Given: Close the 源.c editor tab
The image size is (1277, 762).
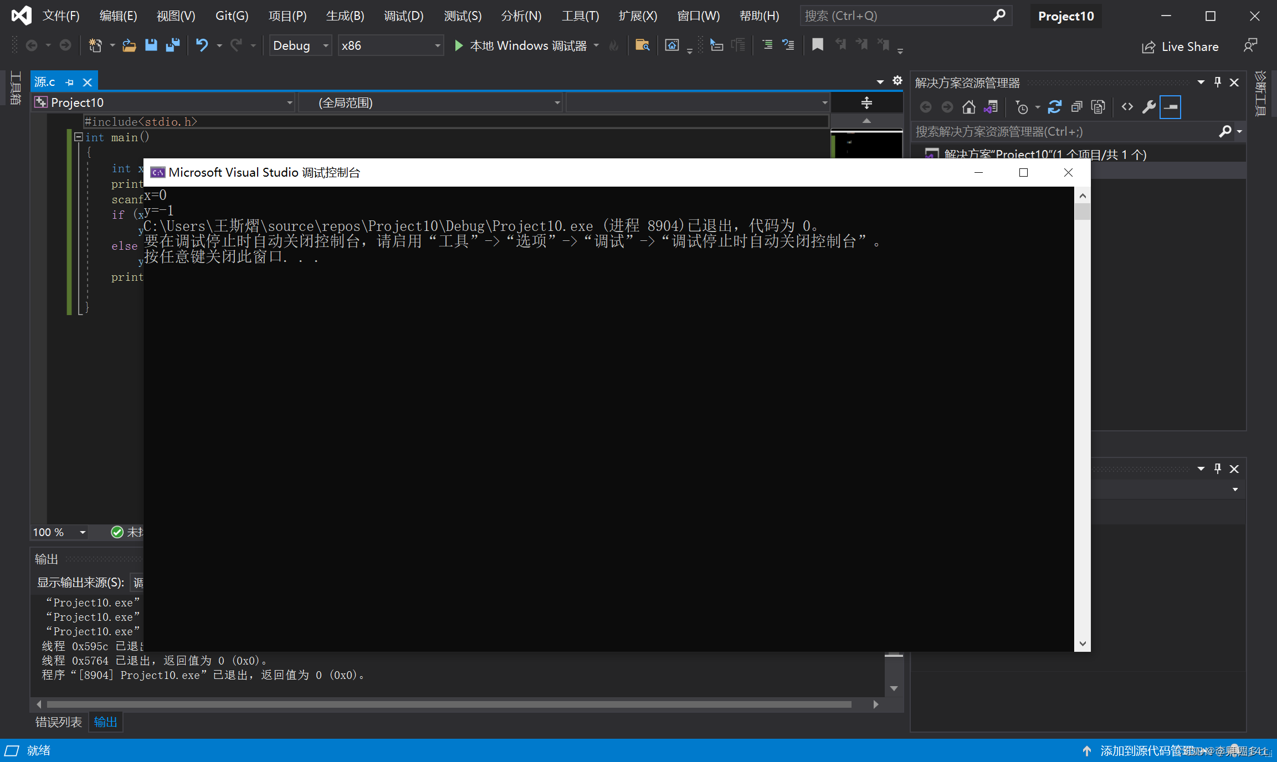Looking at the screenshot, I should coord(88,83).
